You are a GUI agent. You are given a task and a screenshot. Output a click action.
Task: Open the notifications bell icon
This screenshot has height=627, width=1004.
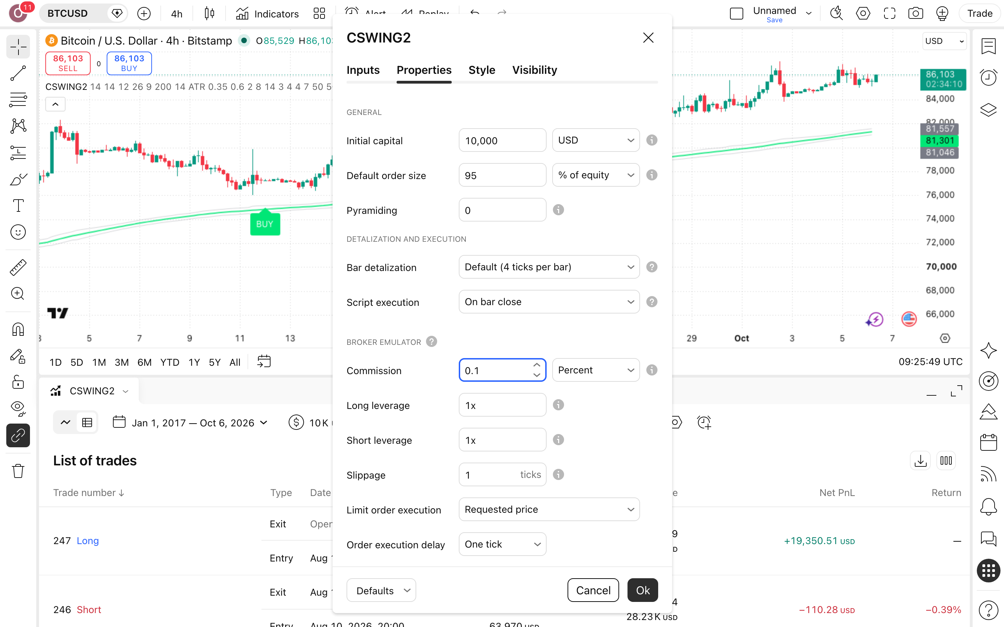[x=989, y=507]
